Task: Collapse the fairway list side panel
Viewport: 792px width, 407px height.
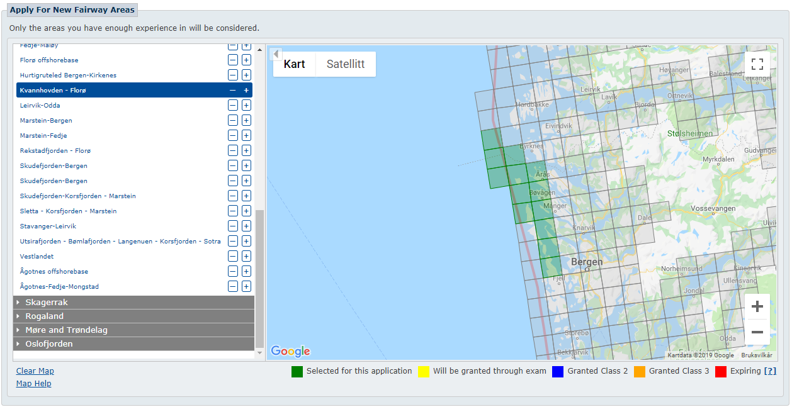Action: pos(276,54)
